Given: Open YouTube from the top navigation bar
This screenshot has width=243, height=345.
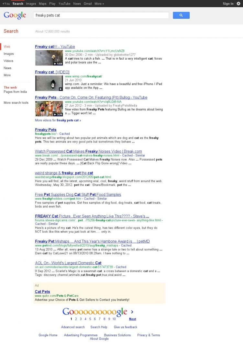Looking at the screenshot, I should pyautogui.click(x=64, y=4).
